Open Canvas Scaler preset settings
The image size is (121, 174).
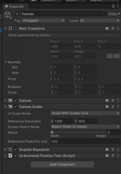[113, 107]
